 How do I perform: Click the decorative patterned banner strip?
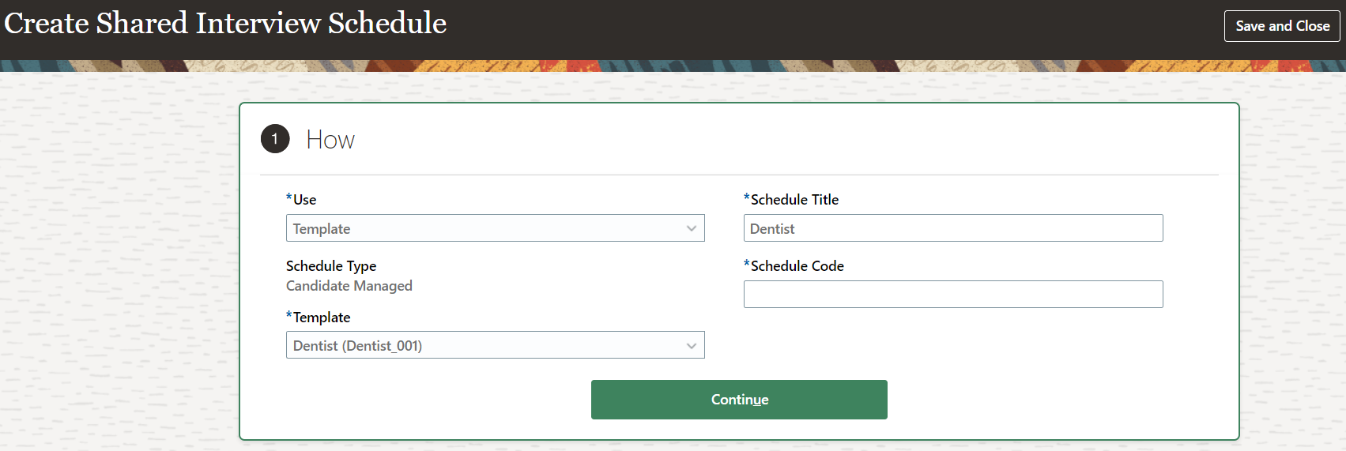(672, 66)
